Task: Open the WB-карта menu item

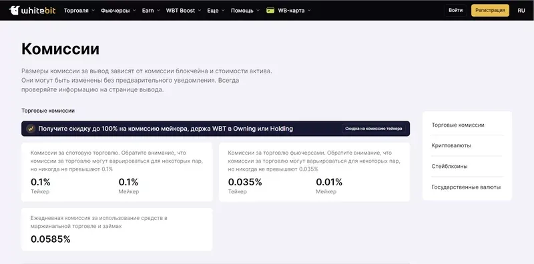Action: pos(291,11)
